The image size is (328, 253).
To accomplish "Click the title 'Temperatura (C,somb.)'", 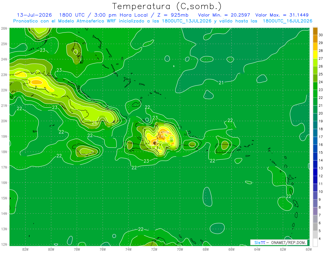I will pyautogui.click(x=167, y=6).
